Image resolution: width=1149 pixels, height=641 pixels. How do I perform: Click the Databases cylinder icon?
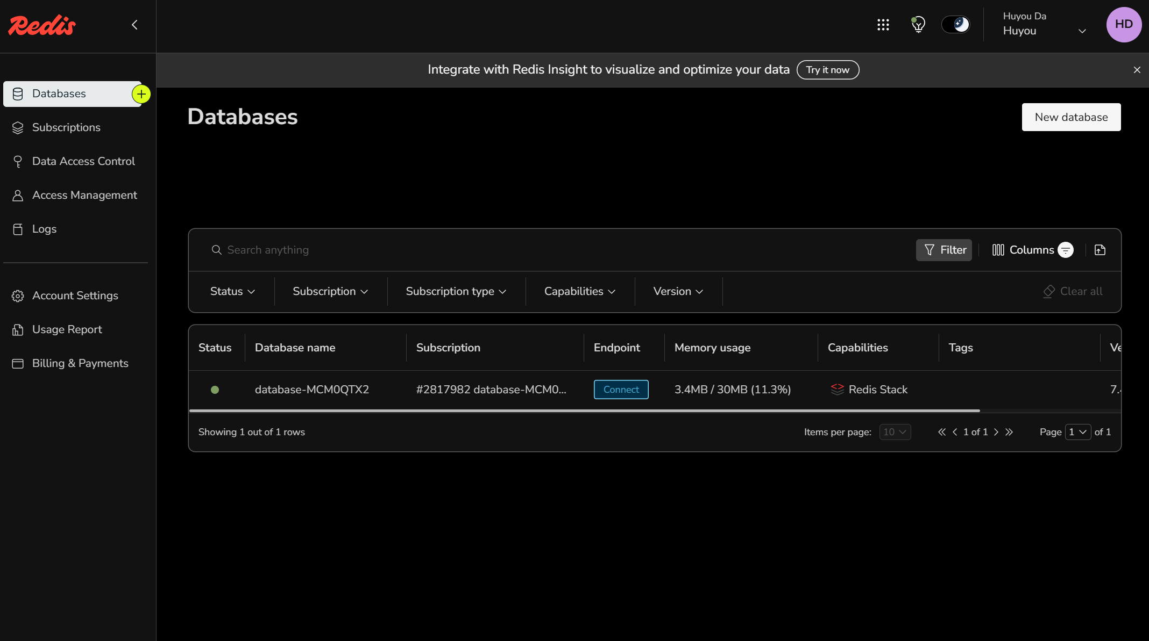point(18,94)
